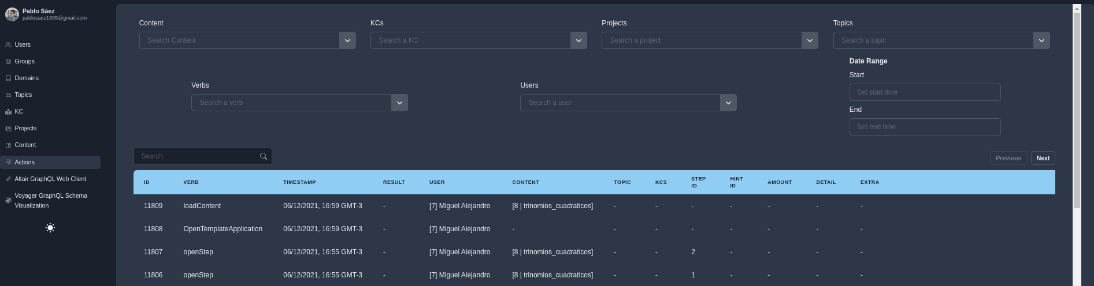Click the Groups icon in sidebar
Image resolution: width=1094 pixels, height=286 pixels.
[x=8, y=61]
